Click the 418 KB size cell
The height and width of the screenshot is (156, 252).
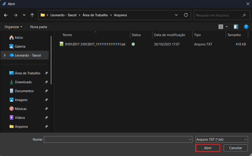(241, 44)
